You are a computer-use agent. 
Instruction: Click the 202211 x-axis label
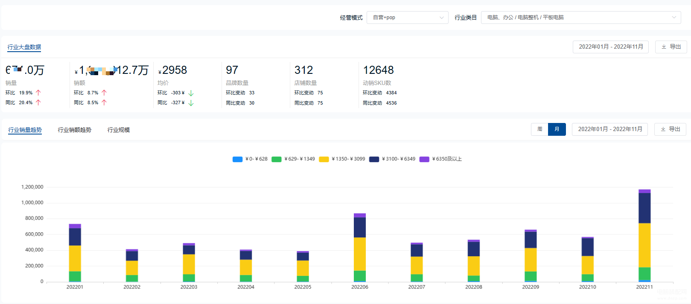pos(644,287)
